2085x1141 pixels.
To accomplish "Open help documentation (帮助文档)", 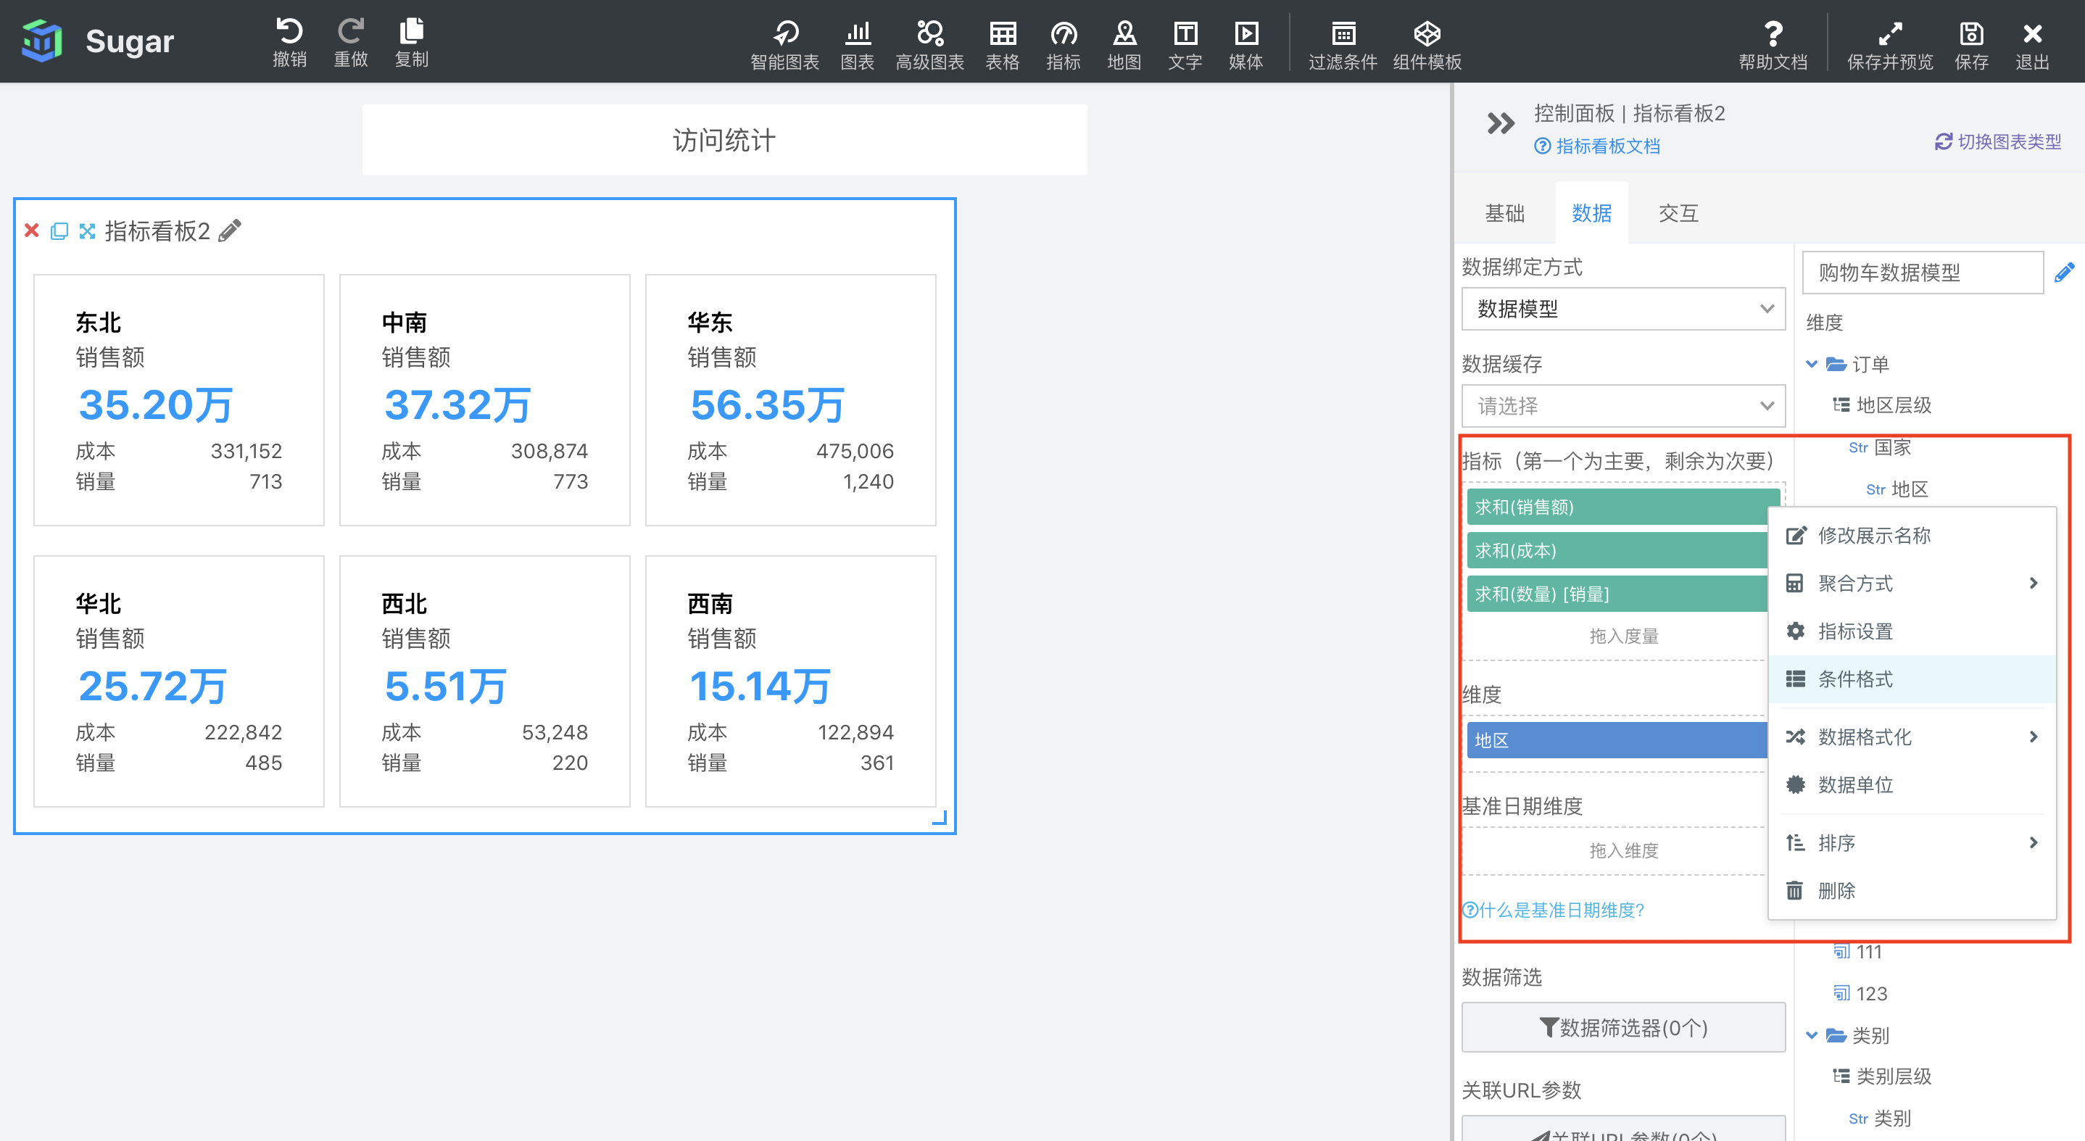I will tap(1773, 44).
